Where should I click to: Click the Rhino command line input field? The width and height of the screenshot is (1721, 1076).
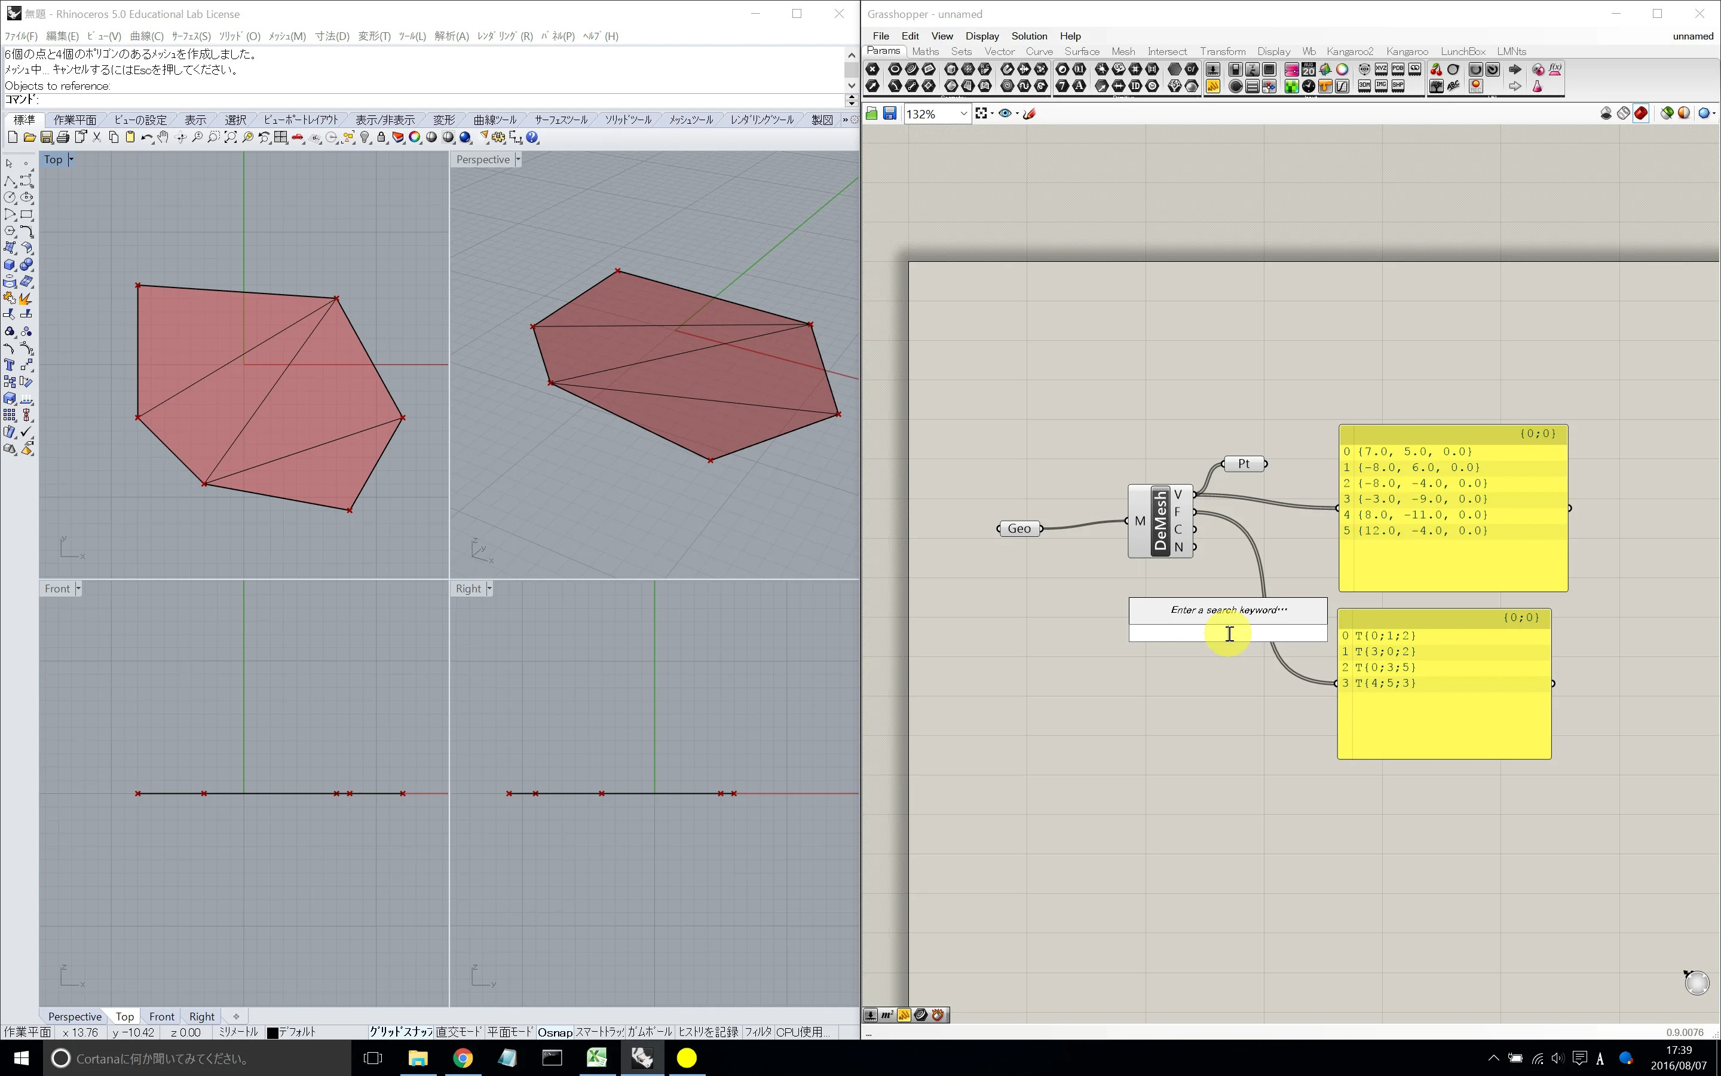(441, 100)
